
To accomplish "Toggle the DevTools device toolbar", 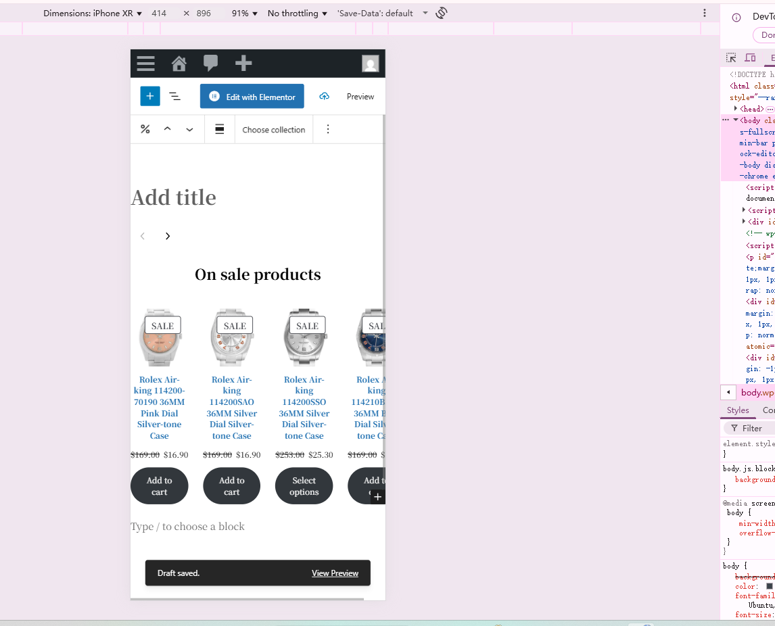I will pos(751,57).
